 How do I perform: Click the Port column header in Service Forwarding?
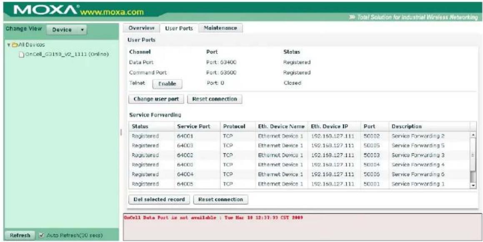(x=375, y=127)
